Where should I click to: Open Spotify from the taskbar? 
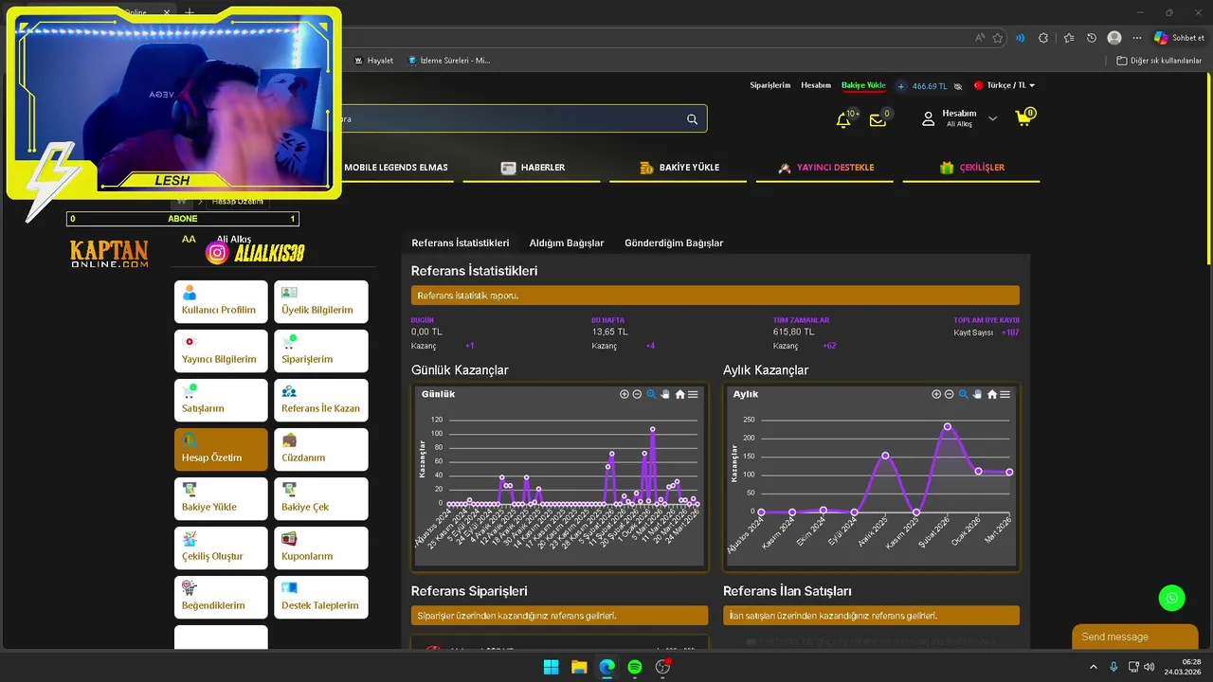click(x=635, y=667)
